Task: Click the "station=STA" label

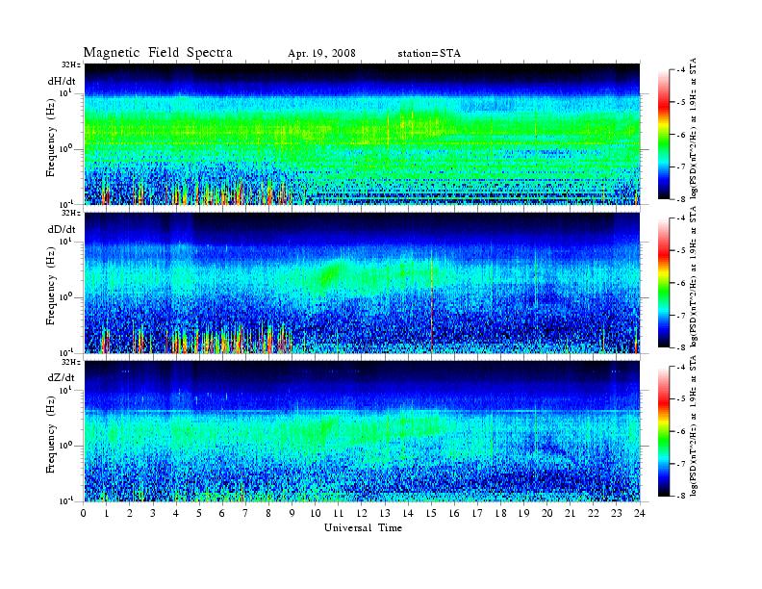Action: pos(429,54)
